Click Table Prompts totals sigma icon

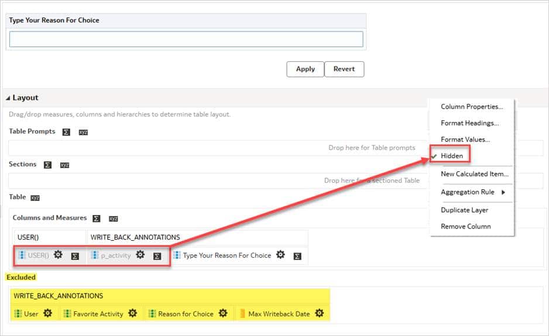[x=66, y=132]
